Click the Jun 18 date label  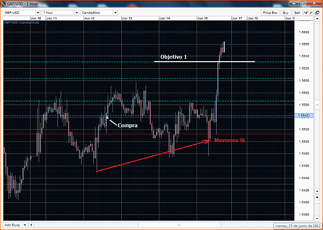pyautogui.click(x=253, y=18)
